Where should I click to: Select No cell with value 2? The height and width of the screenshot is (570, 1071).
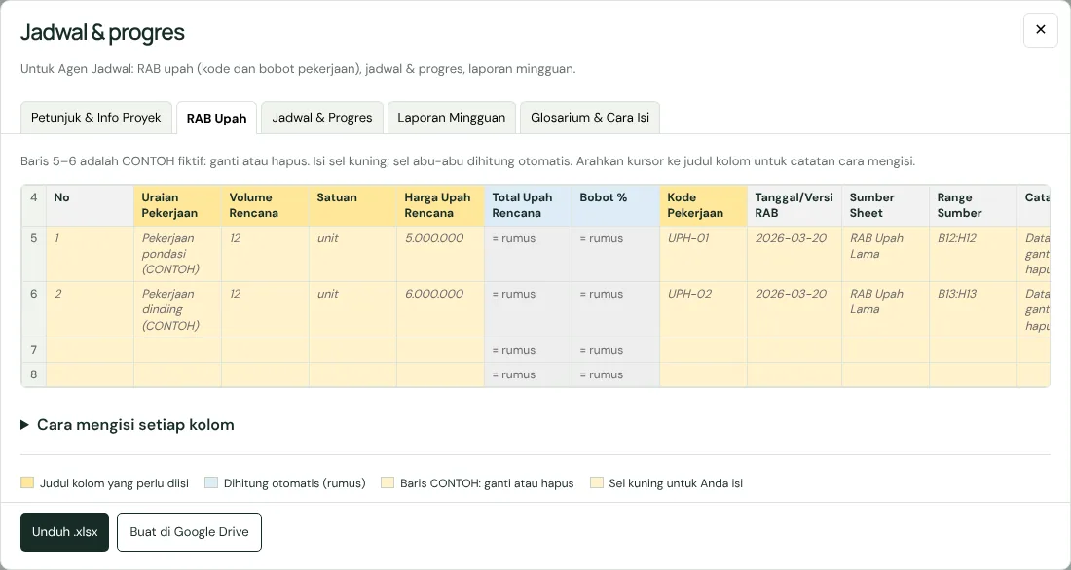(91, 310)
